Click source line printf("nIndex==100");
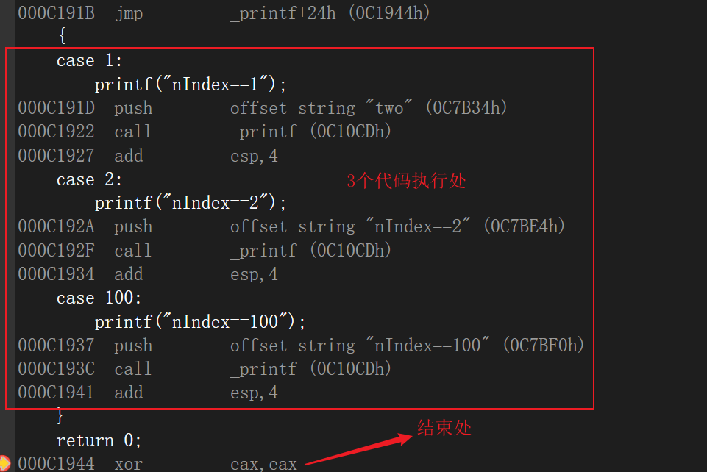 [200, 321]
